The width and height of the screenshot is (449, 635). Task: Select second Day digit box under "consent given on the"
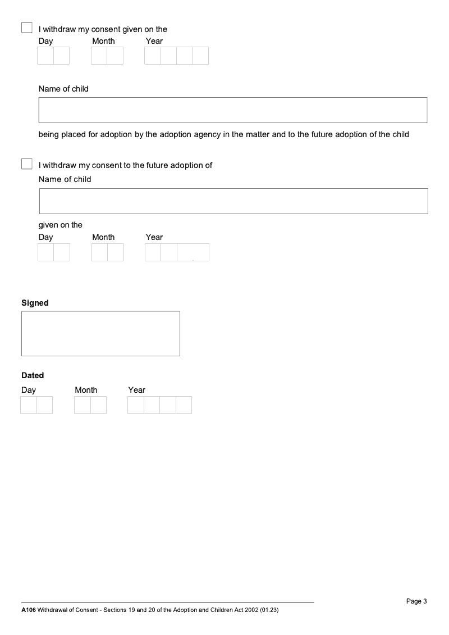coord(61,56)
